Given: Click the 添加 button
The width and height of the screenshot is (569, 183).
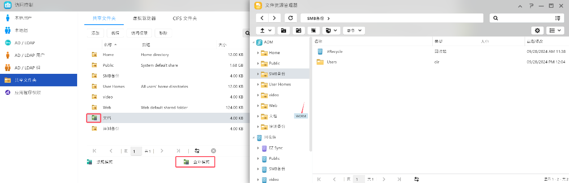Looking at the screenshot, I should click(x=95, y=33).
